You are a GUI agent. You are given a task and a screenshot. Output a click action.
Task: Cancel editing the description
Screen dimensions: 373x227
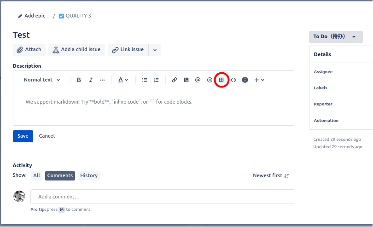tap(47, 136)
